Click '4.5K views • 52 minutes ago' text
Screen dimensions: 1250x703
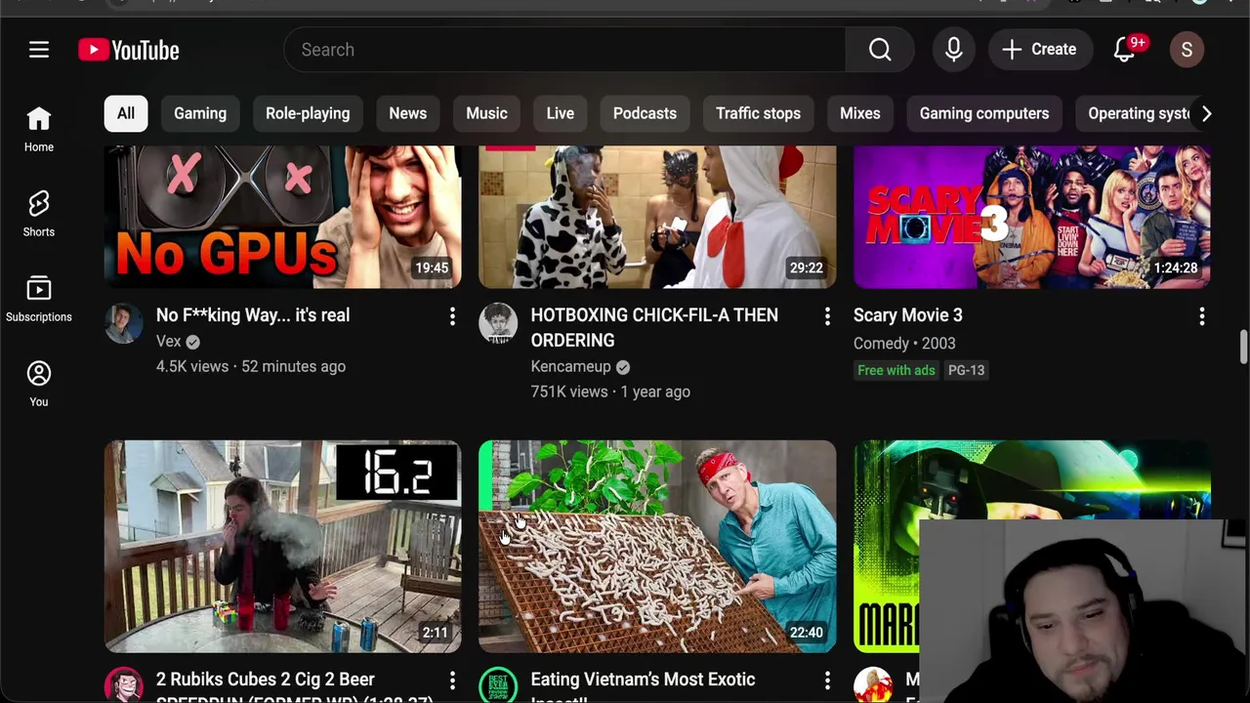[x=251, y=366]
